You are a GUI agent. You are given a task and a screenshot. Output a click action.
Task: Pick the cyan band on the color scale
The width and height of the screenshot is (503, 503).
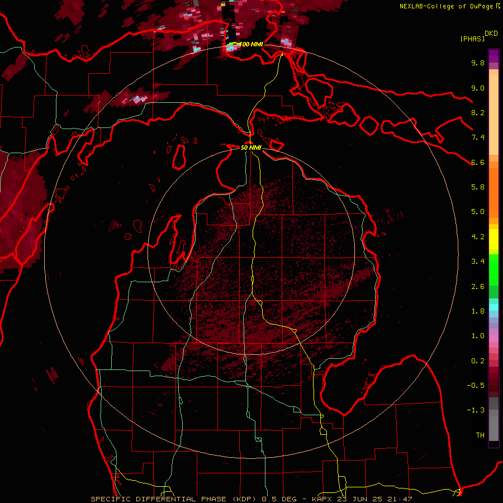[493, 307]
